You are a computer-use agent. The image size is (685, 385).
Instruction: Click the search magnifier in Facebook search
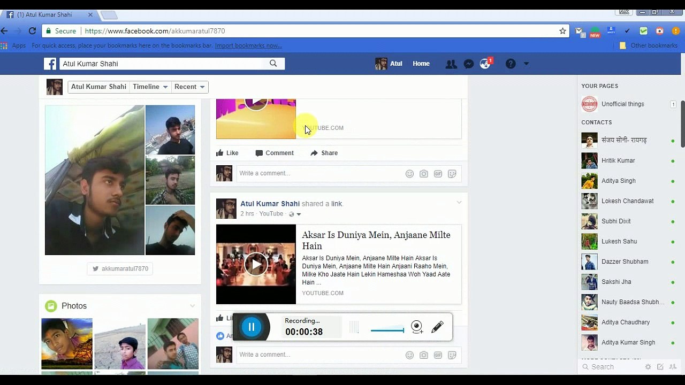[x=273, y=64]
